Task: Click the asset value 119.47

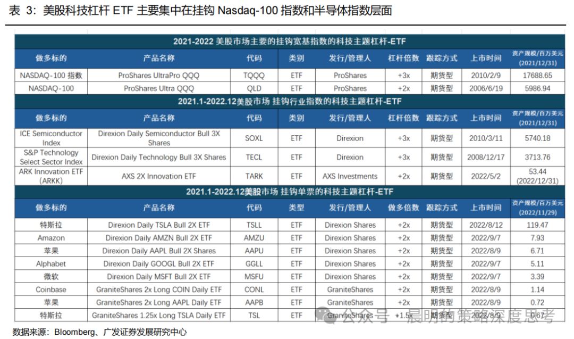Action: (537, 225)
